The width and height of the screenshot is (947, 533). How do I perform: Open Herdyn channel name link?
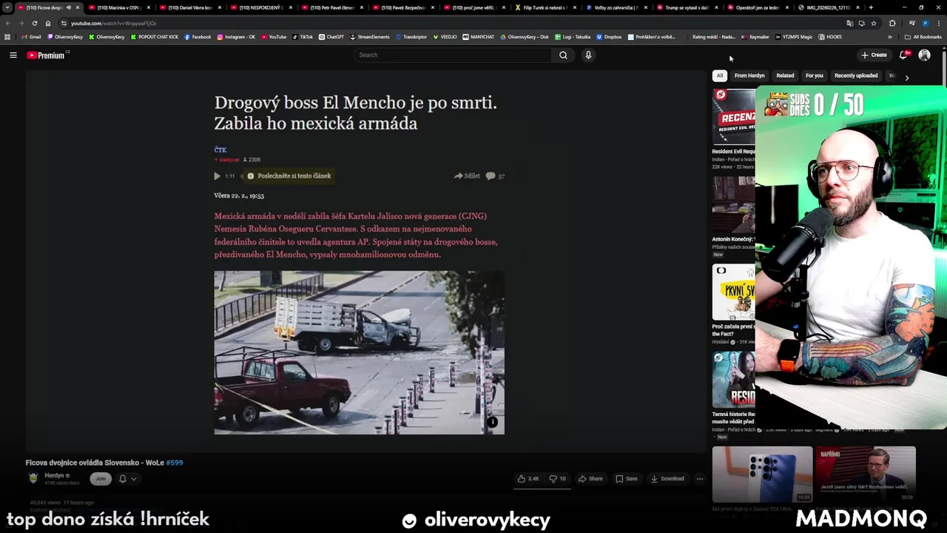(54, 475)
